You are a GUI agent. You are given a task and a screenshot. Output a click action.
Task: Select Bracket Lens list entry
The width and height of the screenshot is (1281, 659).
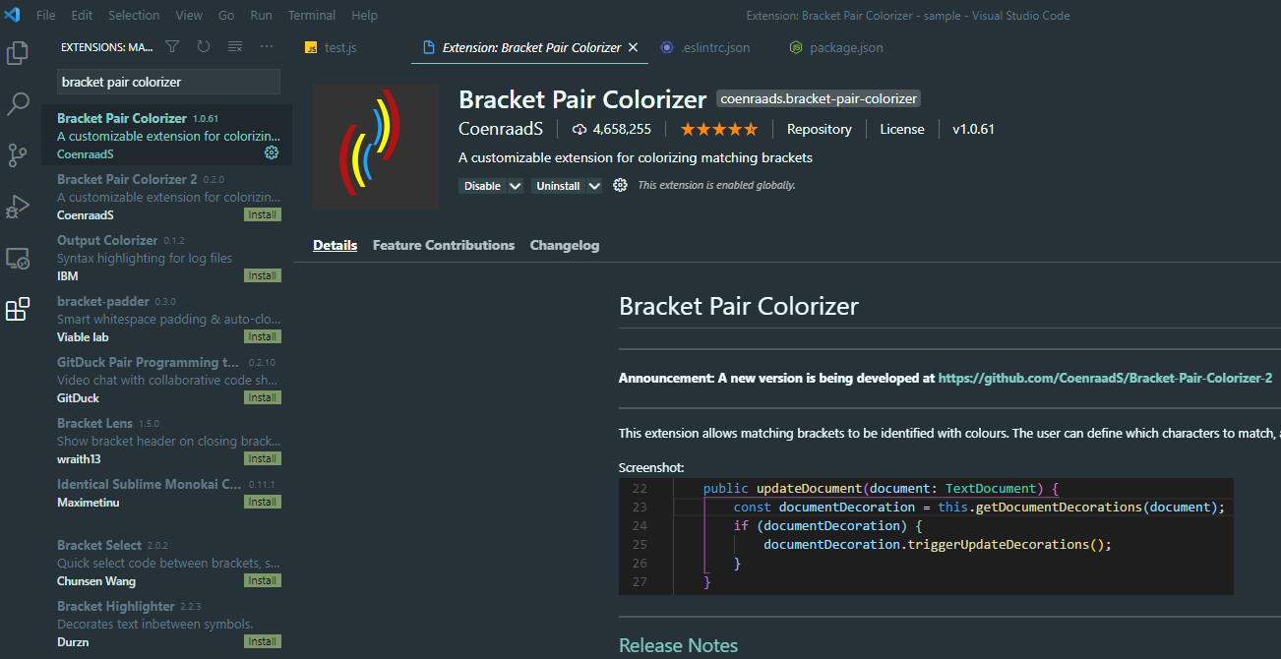(166, 441)
